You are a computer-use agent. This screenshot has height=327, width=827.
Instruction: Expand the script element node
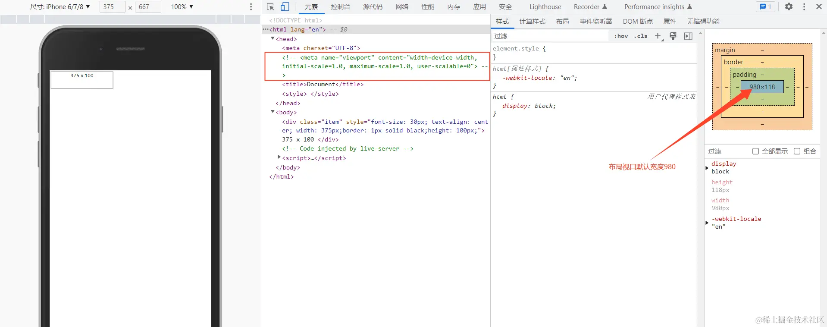[x=279, y=157]
